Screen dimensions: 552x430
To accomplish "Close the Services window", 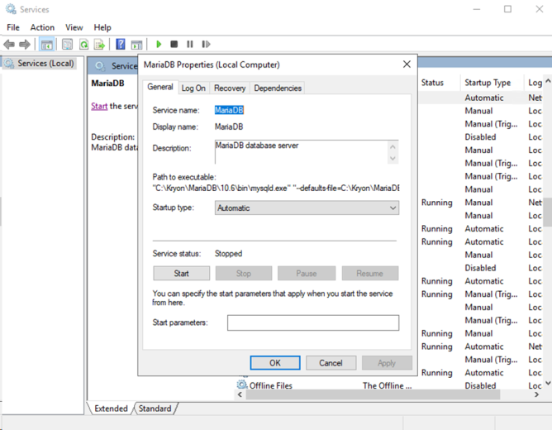I will (x=539, y=9).
